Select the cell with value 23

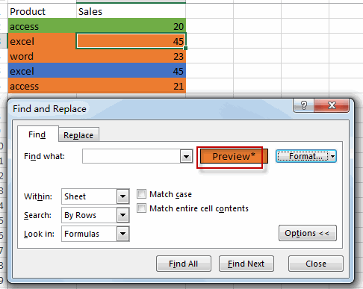[x=131, y=56]
